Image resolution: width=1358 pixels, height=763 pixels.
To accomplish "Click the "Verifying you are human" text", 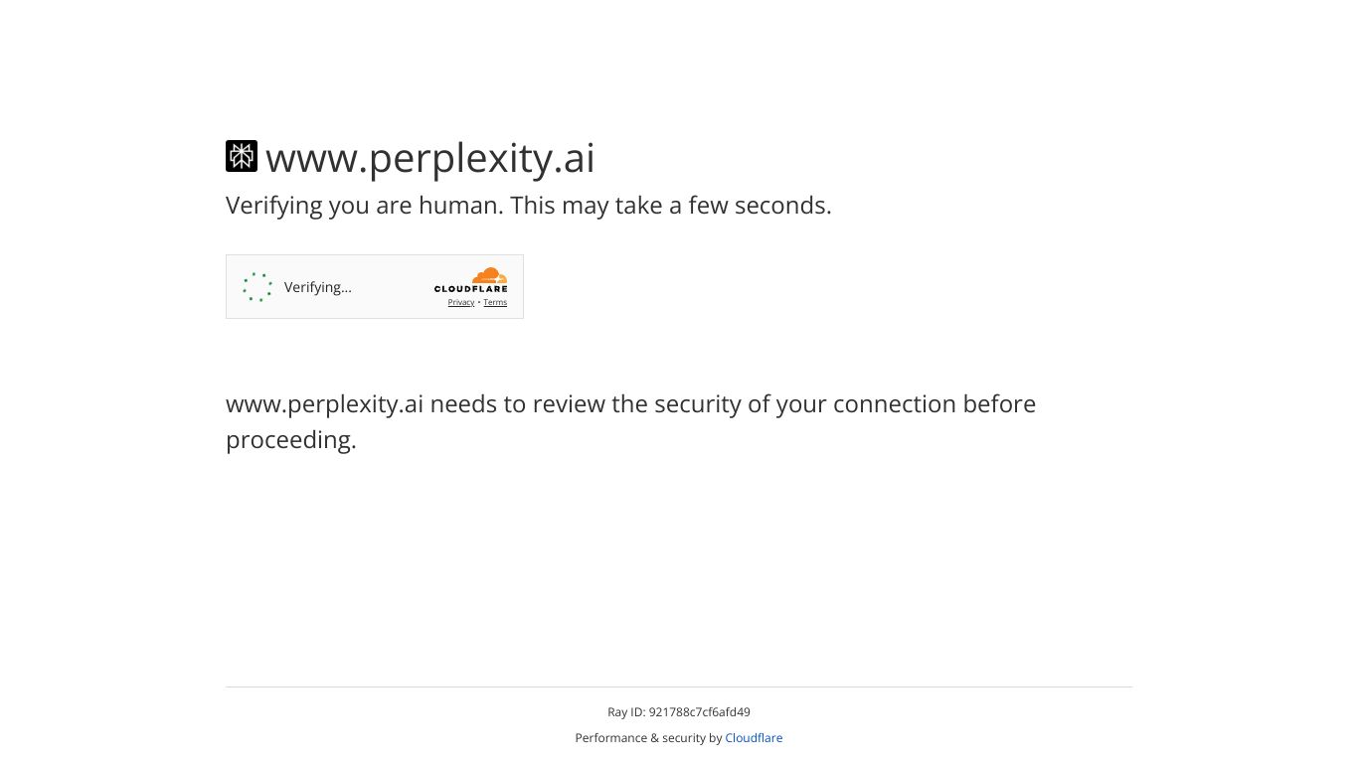I will (365, 206).
